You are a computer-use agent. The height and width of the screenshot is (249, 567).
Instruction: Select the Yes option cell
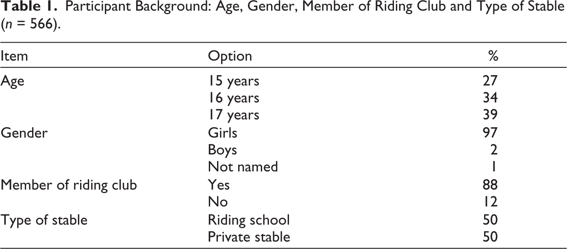coord(219,184)
